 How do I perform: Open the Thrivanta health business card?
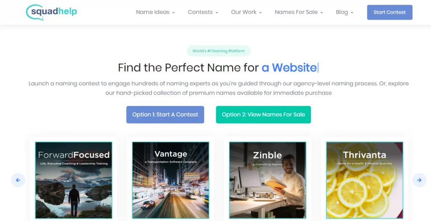click(364, 180)
